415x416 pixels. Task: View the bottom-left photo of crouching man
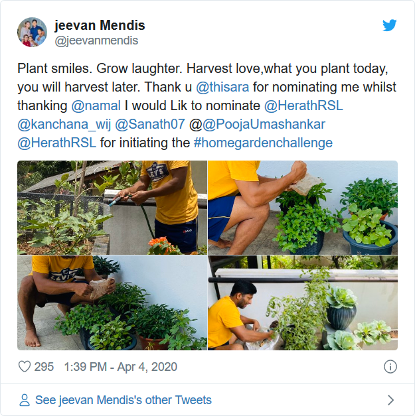click(x=112, y=303)
